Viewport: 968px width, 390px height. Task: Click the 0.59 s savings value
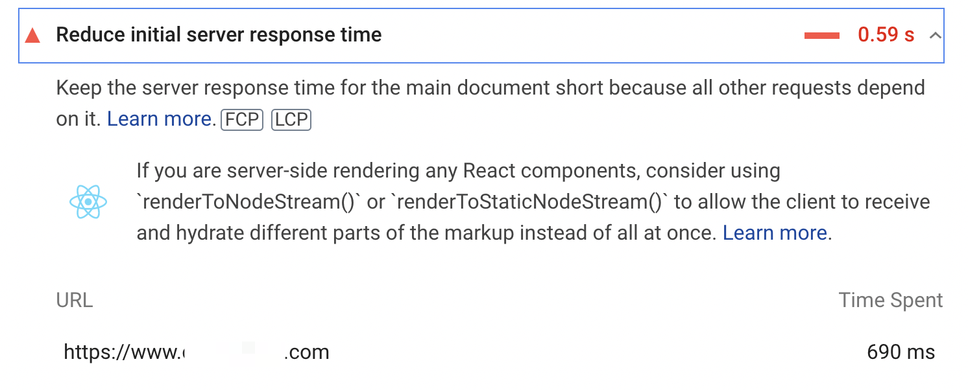[886, 35]
